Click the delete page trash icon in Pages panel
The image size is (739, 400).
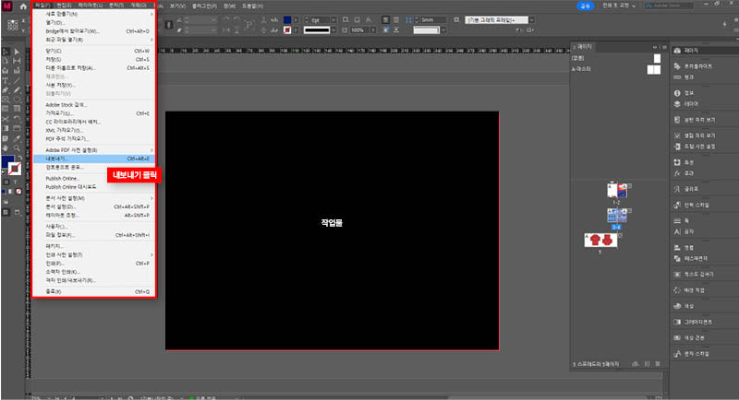coord(658,364)
